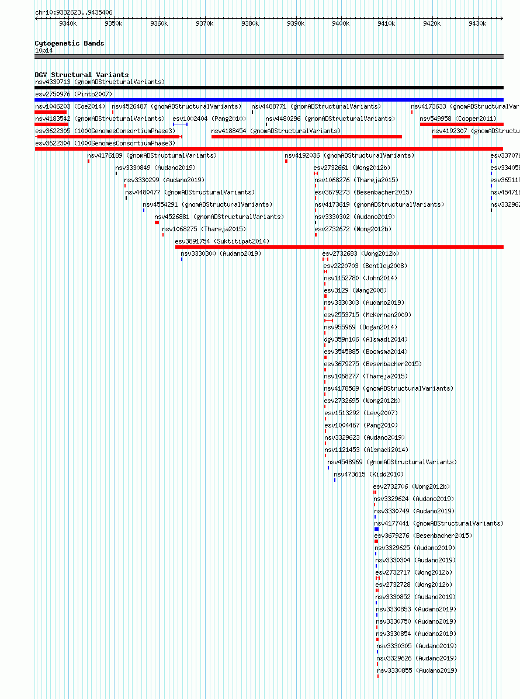Open nsv4173619 gnomAD variant label
This screenshot has width=520, height=699.
(380, 204)
